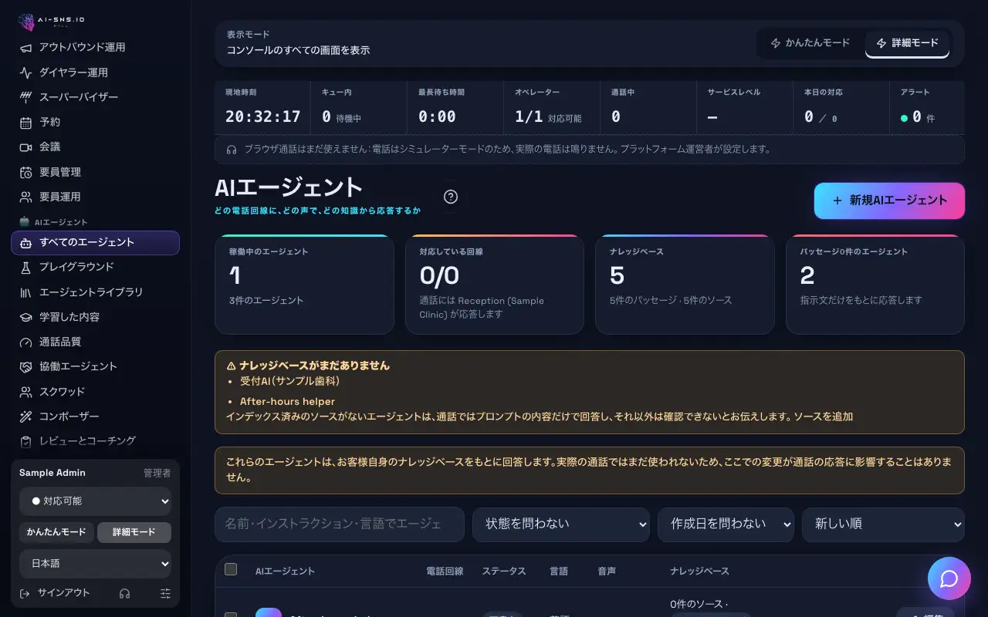Screen dimensions: 988x617
Task: Click the スクワッド group icon
Action: coord(25,392)
